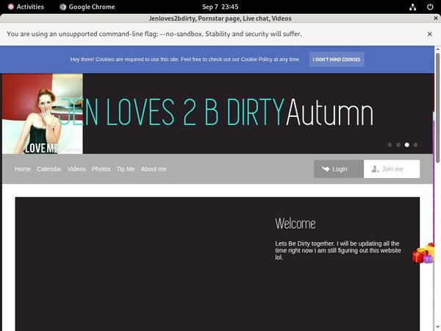Select the second carousel slide dot

point(398,145)
